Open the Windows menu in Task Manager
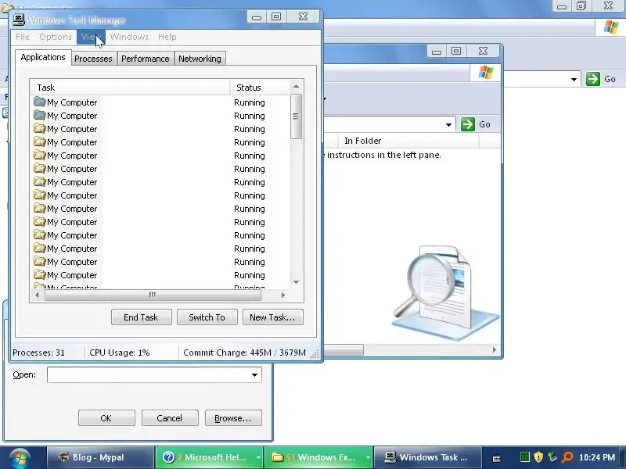This screenshot has height=469, width=626. point(129,37)
